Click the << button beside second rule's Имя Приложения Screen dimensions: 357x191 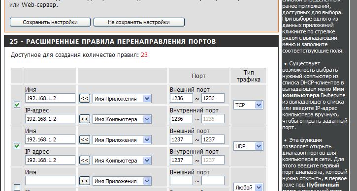pyautogui.click(x=85, y=139)
